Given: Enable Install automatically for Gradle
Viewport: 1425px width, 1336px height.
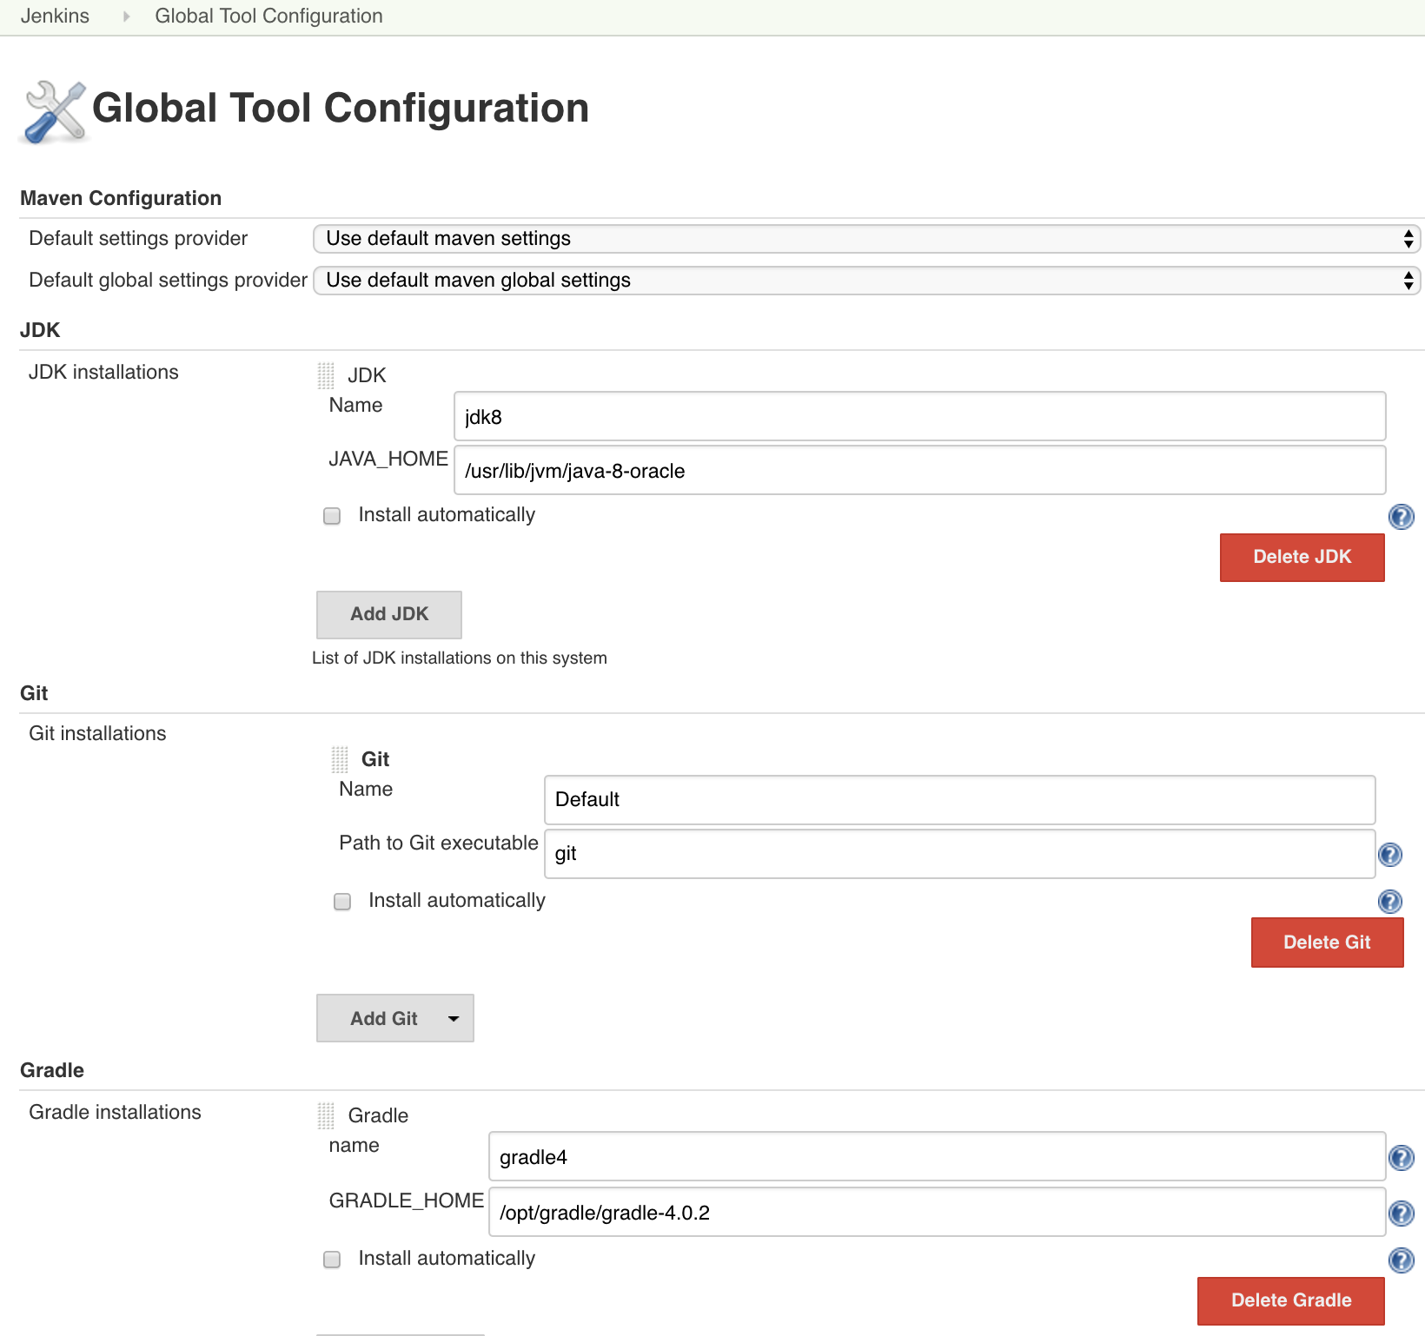Looking at the screenshot, I should [x=332, y=1260].
